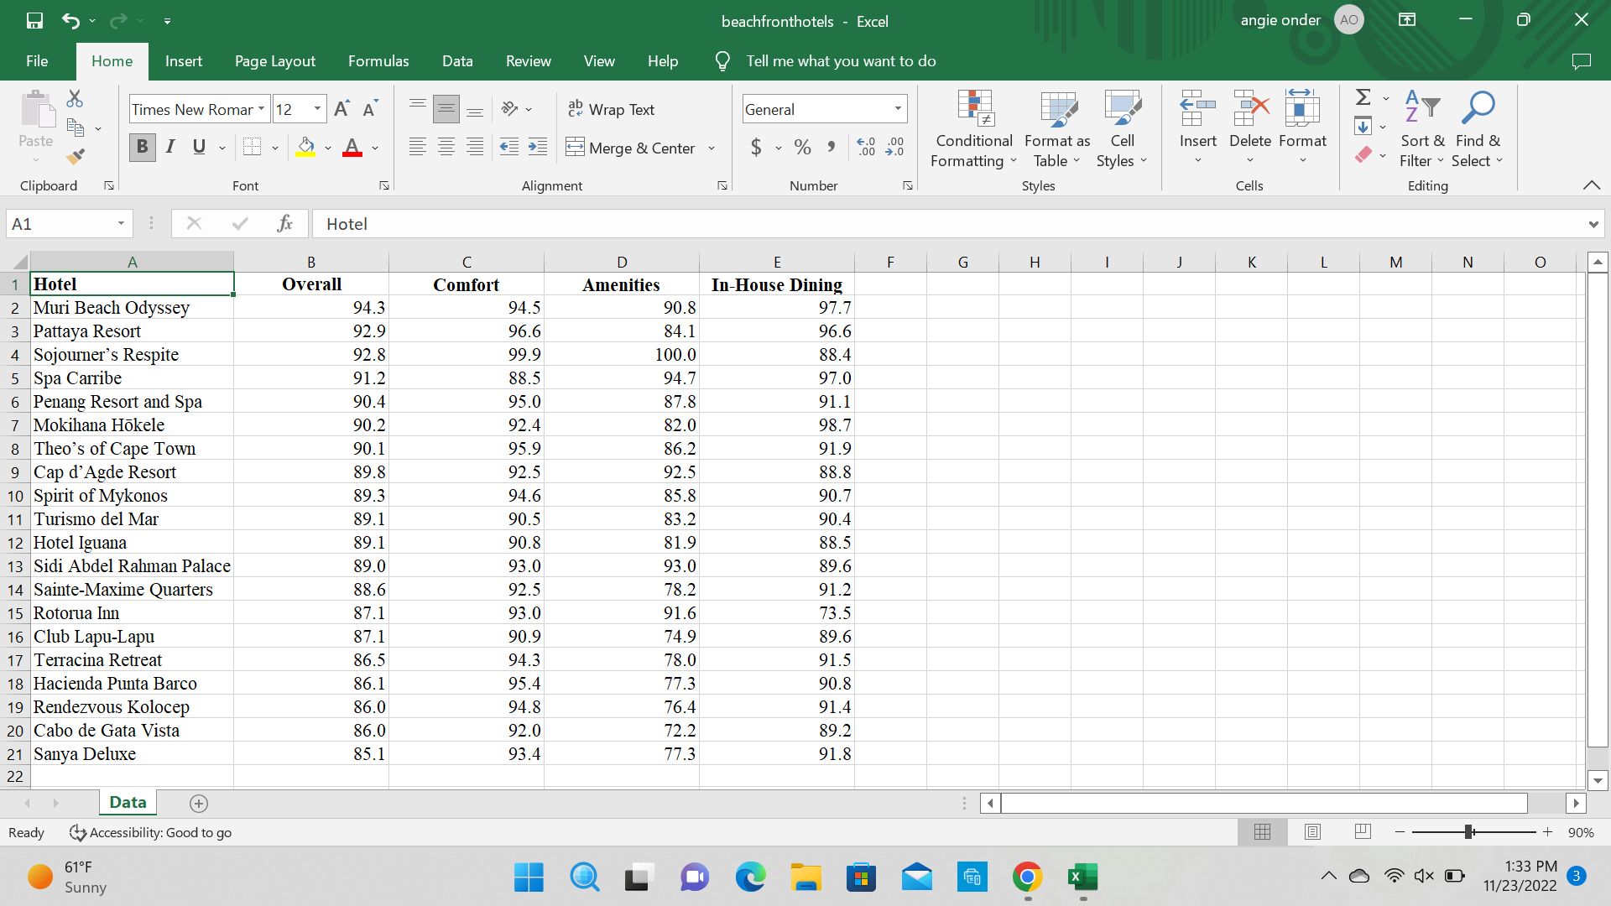This screenshot has width=1611, height=906.
Task: Toggle Italic formatting button
Action: click(x=170, y=148)
